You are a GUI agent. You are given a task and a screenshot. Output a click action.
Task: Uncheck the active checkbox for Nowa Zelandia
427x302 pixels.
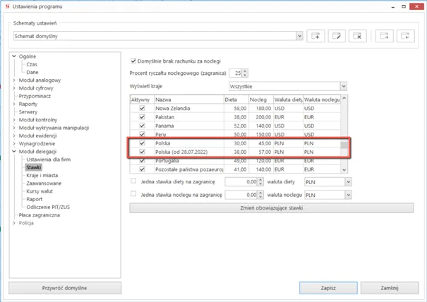tap(142, 109)
